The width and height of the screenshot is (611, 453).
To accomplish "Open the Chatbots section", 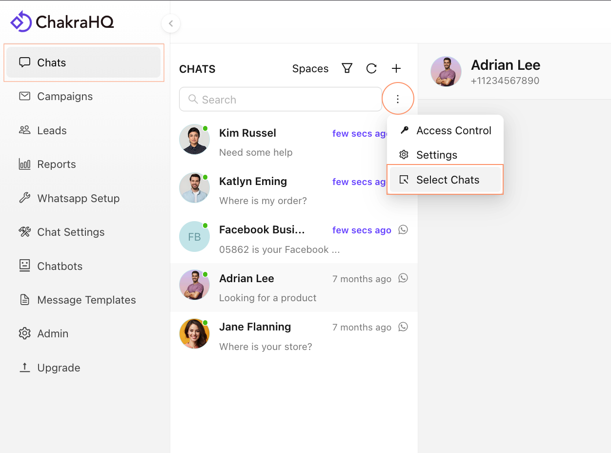I will [x=60, y=266].
